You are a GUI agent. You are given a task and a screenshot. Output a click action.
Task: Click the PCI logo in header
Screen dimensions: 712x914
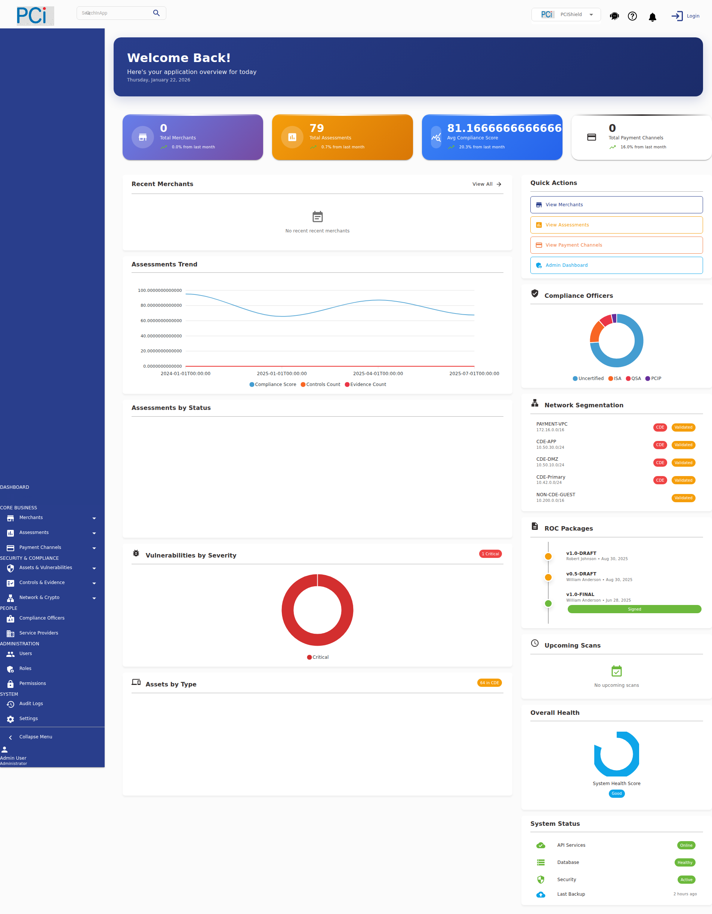pyautogui.click(x=35, y=16)
